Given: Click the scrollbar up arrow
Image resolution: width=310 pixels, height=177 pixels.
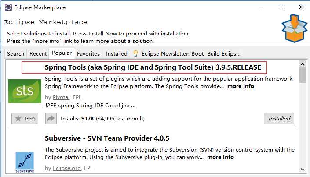Looking at the screenshot, I should (303, 64).
